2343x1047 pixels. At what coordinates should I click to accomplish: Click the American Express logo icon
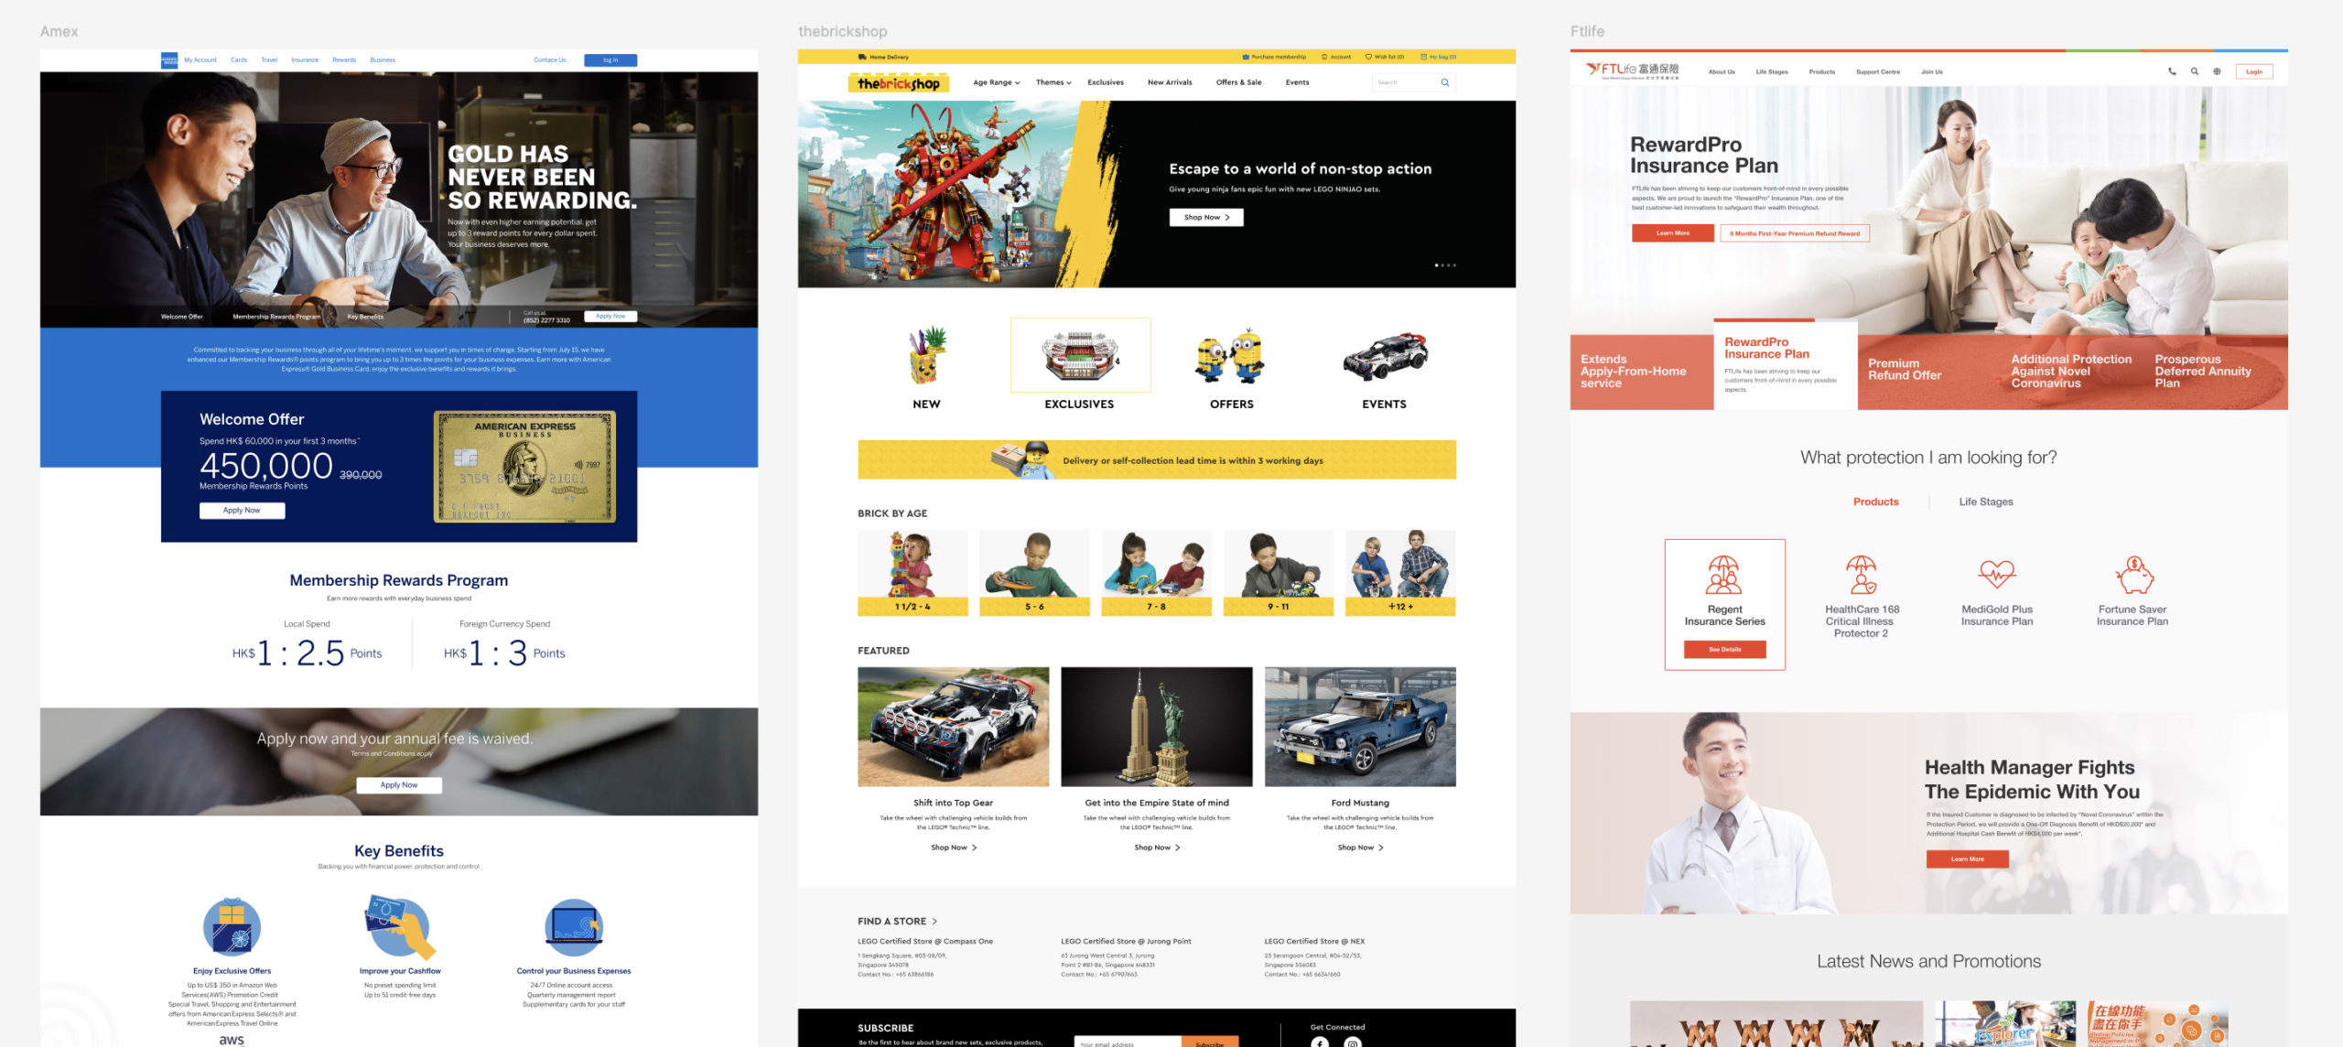click(x=169, y=60)
